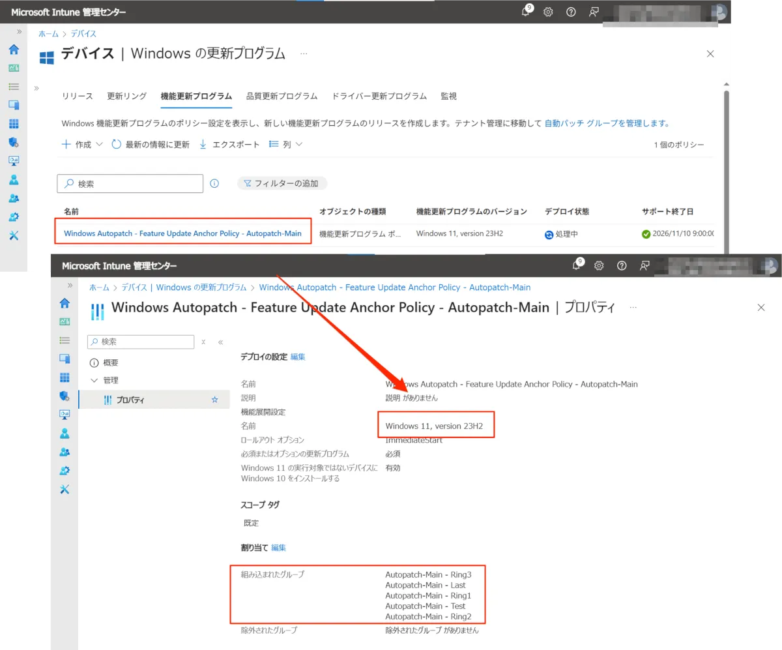The width and height of the screenshot is (782, 650).
Task: Select the 機能更新プログラム tab
Action: 196,96
